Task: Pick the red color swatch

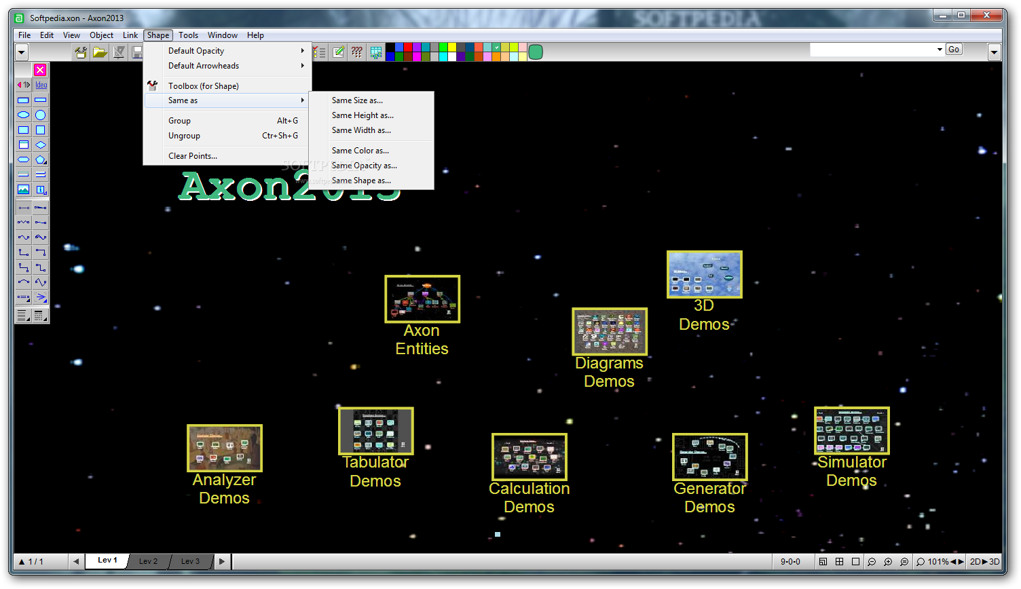Action: click(408, 47)
